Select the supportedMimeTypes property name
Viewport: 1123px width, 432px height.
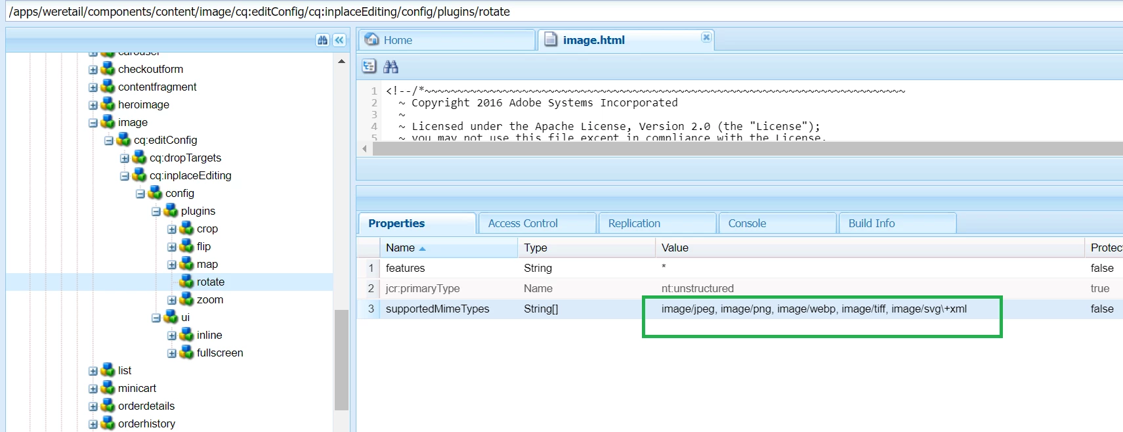click(438, 309)
